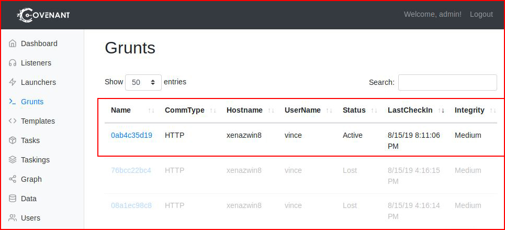Viewport: 505px width, 230px height.
Task: Sort table by Name column arrows
Action: 151,111
